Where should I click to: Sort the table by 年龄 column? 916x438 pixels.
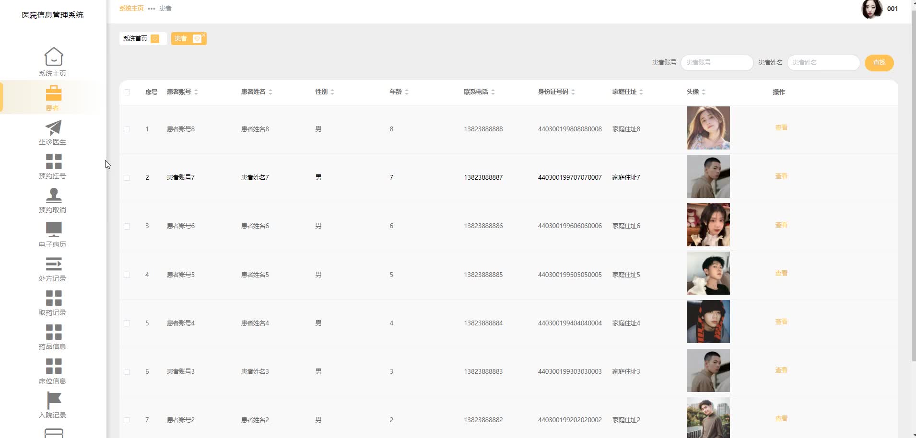[406, 92]
